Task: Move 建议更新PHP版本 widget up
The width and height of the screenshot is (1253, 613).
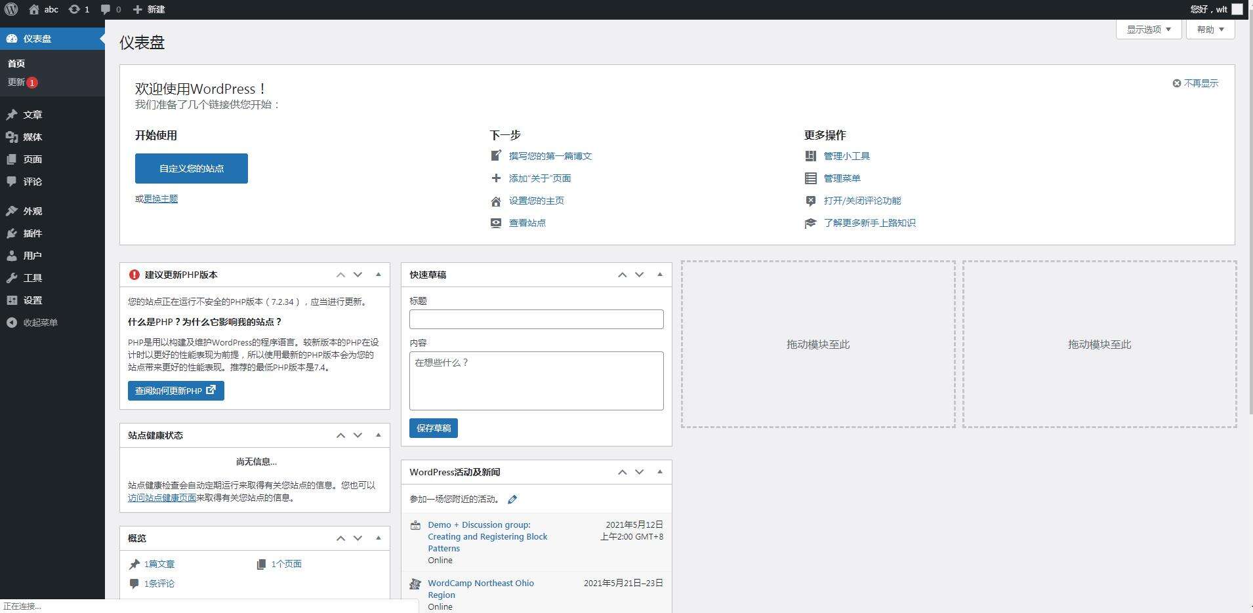Action: click(x=340, y=275)
